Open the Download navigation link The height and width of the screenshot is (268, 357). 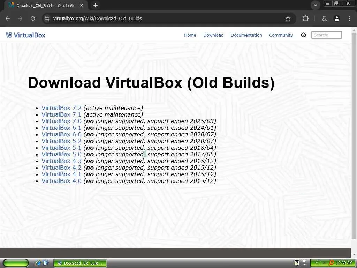click(x=213, y=35)
